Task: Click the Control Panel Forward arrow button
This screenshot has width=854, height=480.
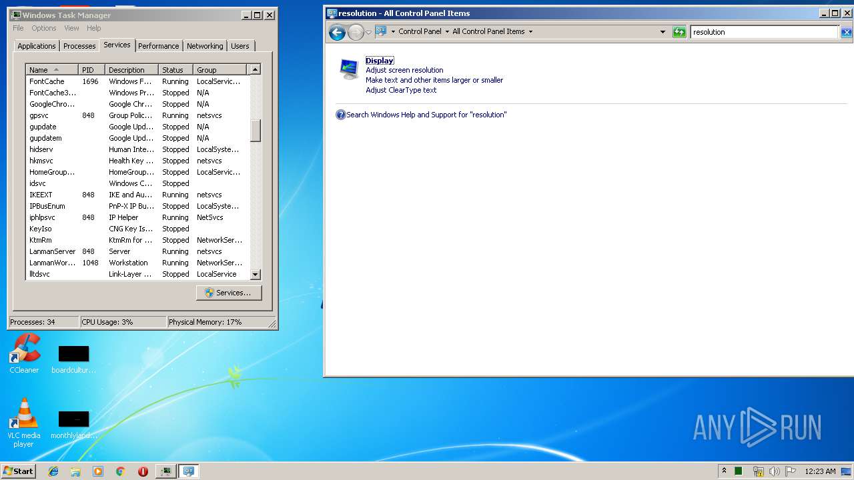Action: coord(356,32)
